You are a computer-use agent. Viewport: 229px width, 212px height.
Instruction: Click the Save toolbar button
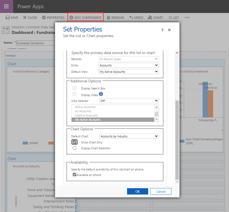[12, 17]
